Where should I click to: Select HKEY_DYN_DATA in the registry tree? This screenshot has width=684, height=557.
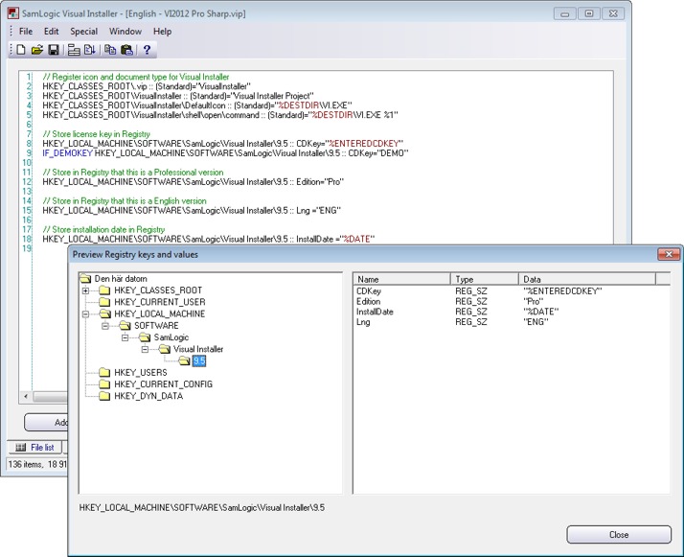(148, 396)
